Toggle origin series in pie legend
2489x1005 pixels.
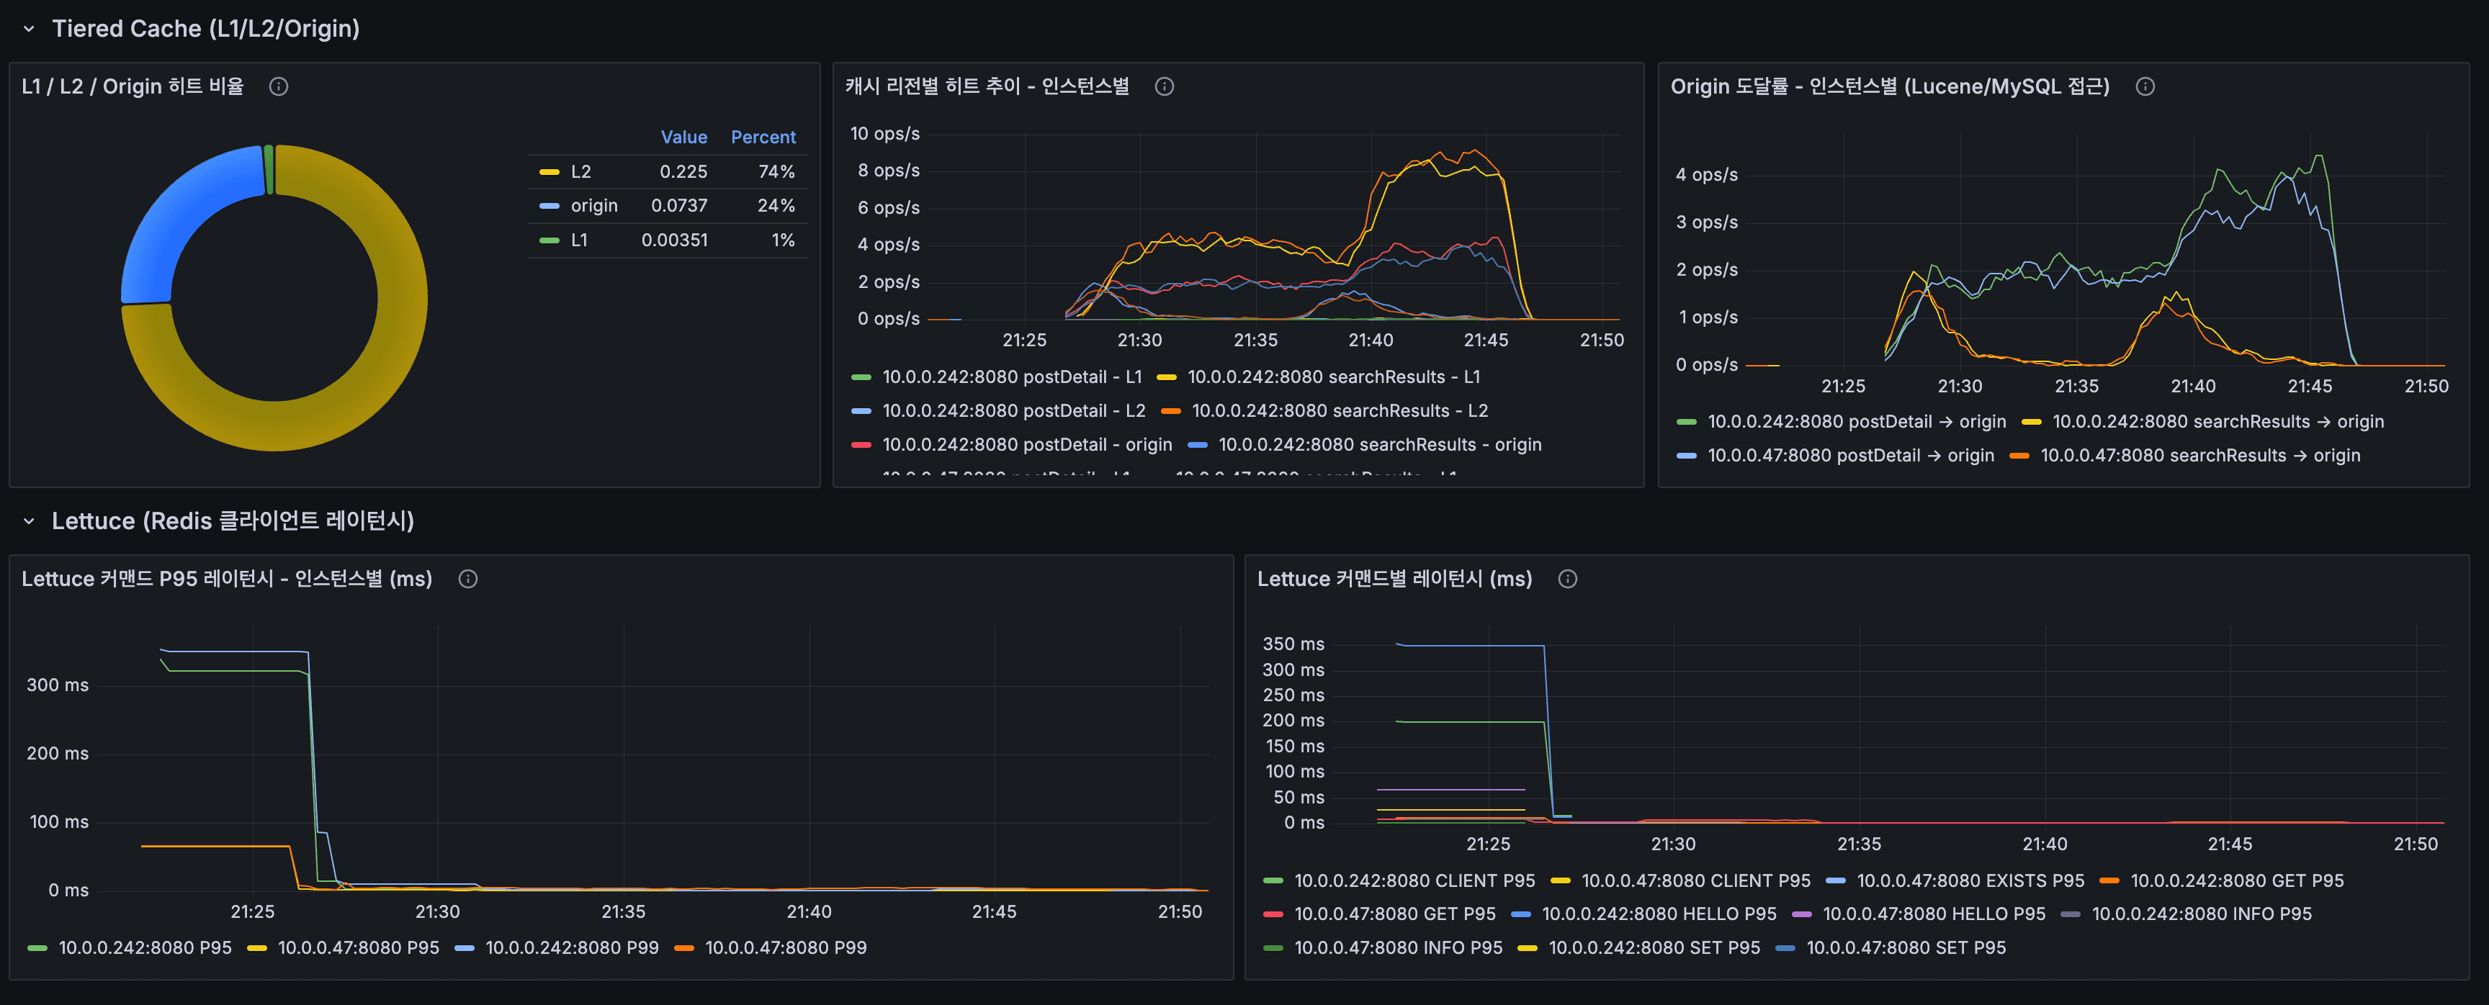click(593, 206)
